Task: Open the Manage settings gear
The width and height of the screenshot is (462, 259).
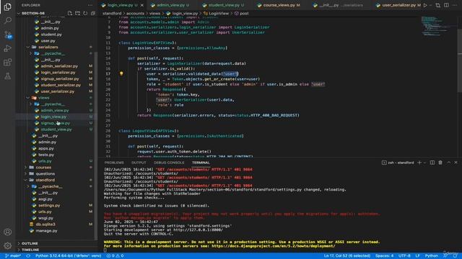Action: tap(8, 245)
